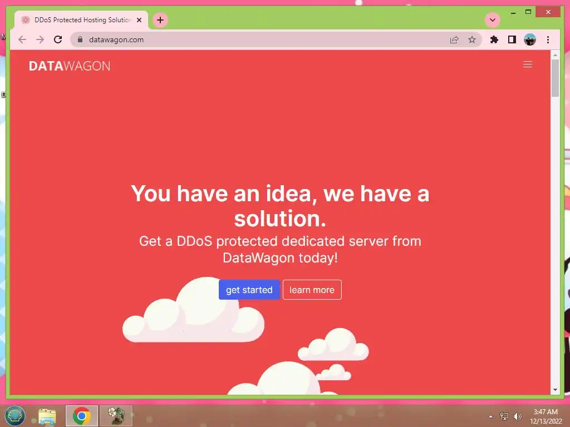This screenshot has width=570, height=427.
Task: Maximize the Chrome window
Action: coord(528,12)
